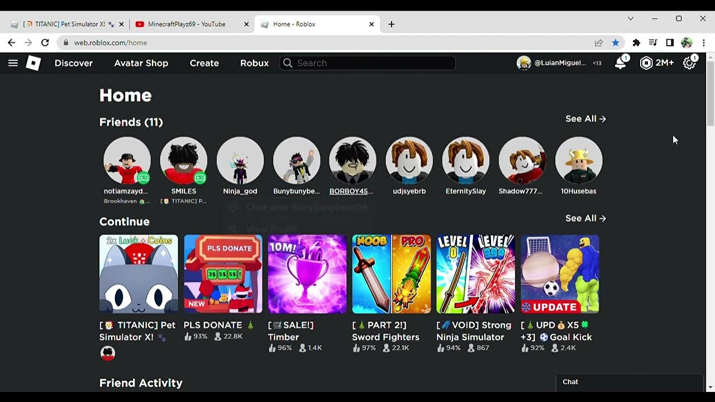Click the search magnifier icon

[288, 63]
